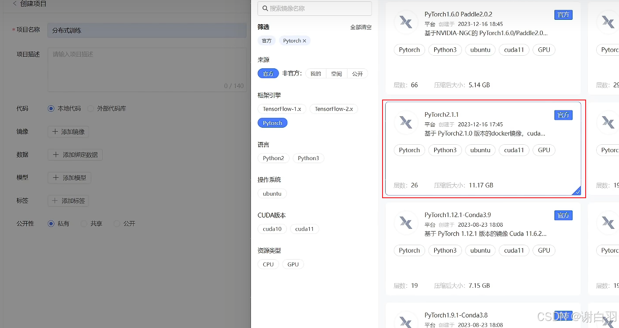Image resolution: width=619 pixels, height=328 pixels.
Task: Filter by Python3 language
Action: (308, 158)
